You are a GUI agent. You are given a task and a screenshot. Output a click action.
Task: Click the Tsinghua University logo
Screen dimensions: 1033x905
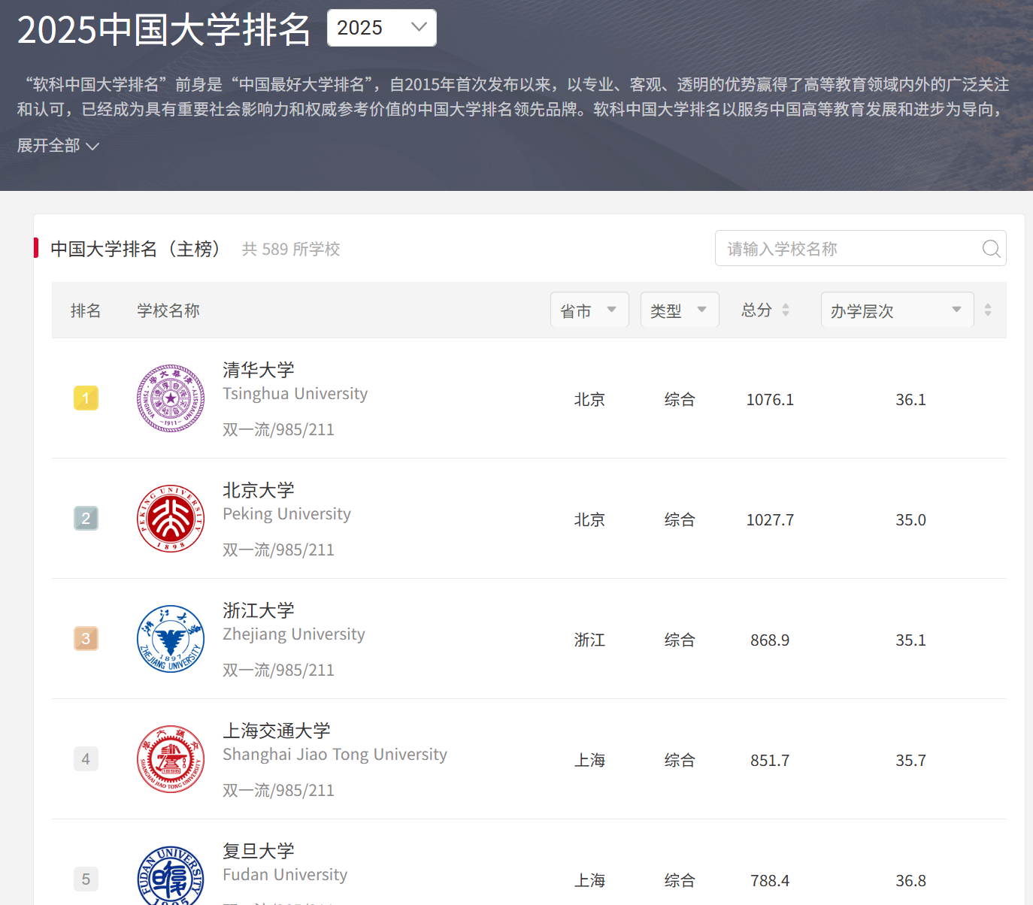[171, 398]
